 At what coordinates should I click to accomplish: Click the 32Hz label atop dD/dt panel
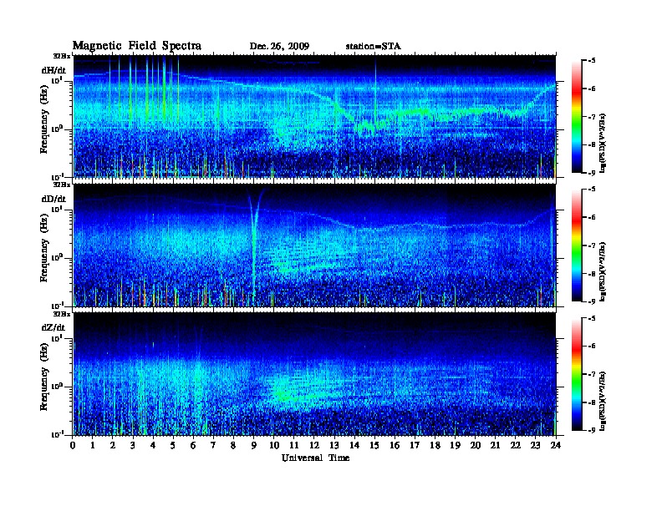point(62,185)
